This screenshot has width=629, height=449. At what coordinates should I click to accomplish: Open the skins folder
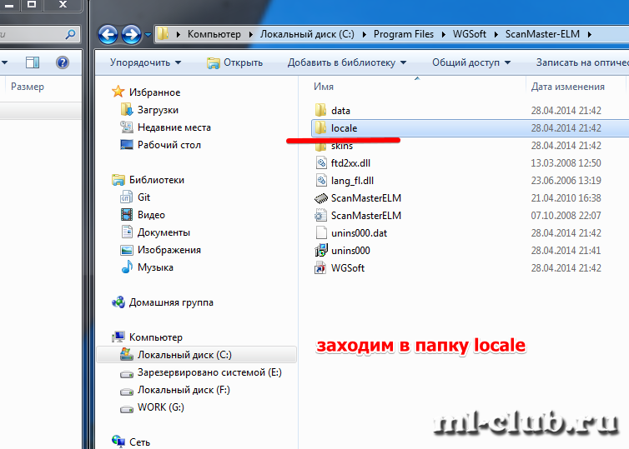340,146
